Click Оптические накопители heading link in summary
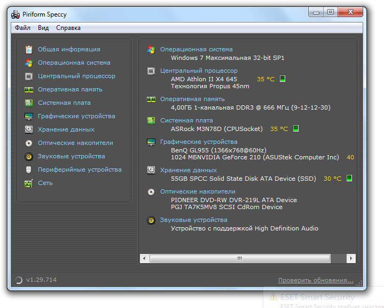The width and height of the screenshot is (384, 308). (198, 191)
